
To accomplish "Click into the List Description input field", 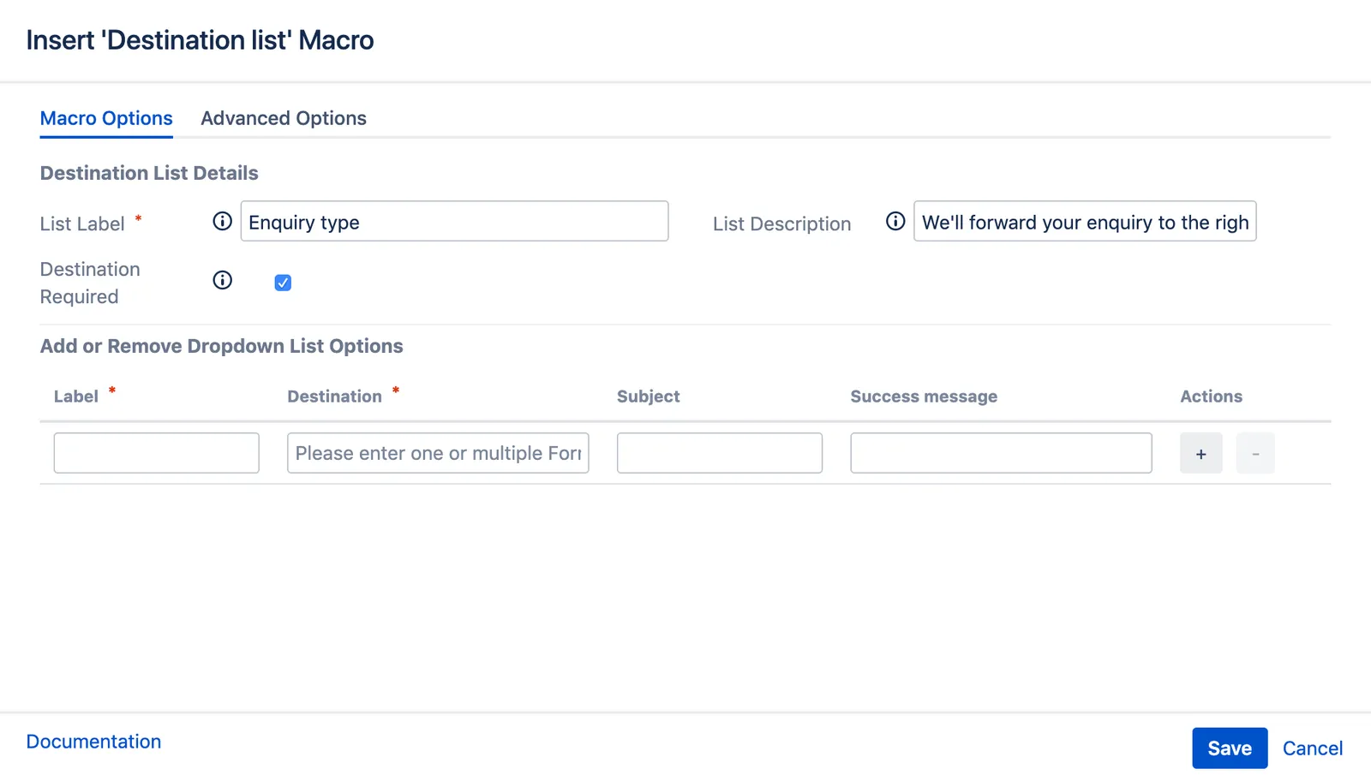I will pos(1085,221).
